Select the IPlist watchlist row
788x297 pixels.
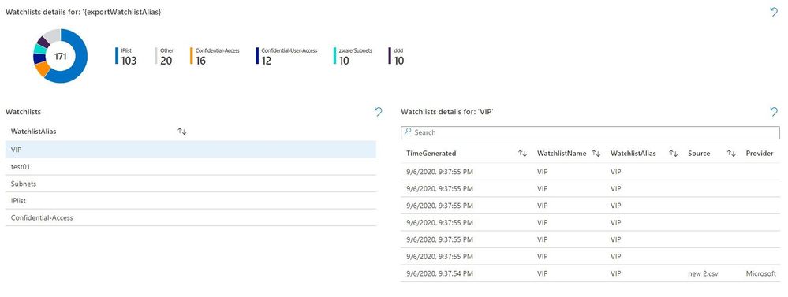pos(190,201)
